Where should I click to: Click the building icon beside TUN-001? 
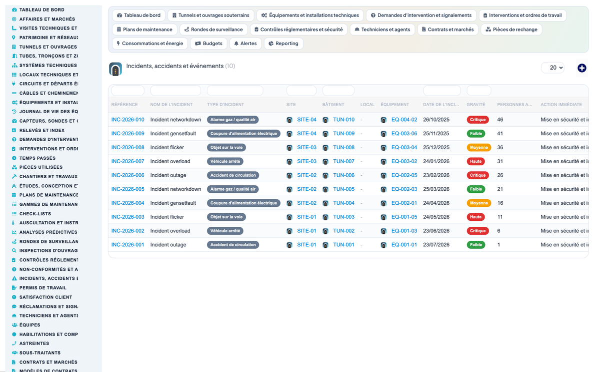click(x=325, y=245)
